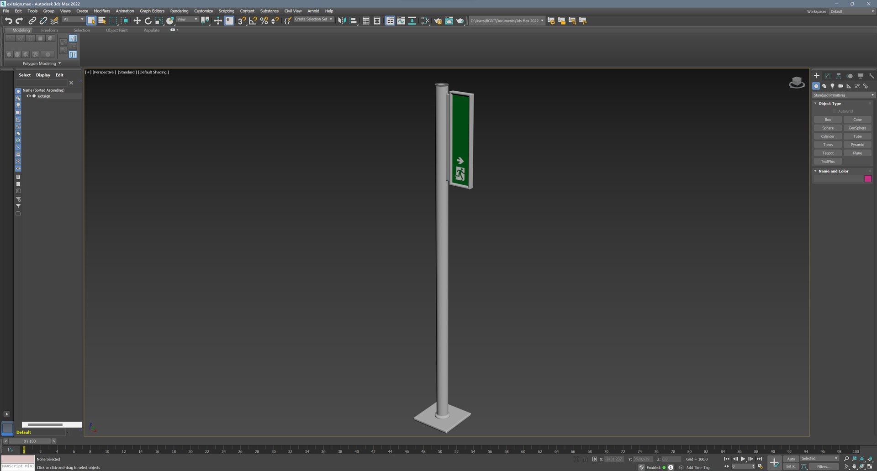Toggle the selection lock icon
877x471 pixels.
[x=585, y=459]
